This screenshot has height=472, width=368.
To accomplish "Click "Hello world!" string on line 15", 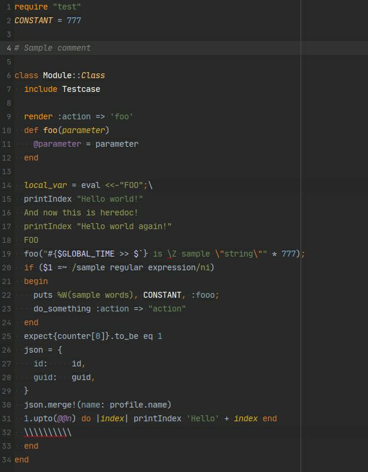I will [x=110, y=199].
